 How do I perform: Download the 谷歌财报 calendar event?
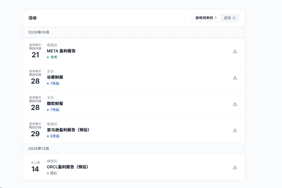(235, 78)
